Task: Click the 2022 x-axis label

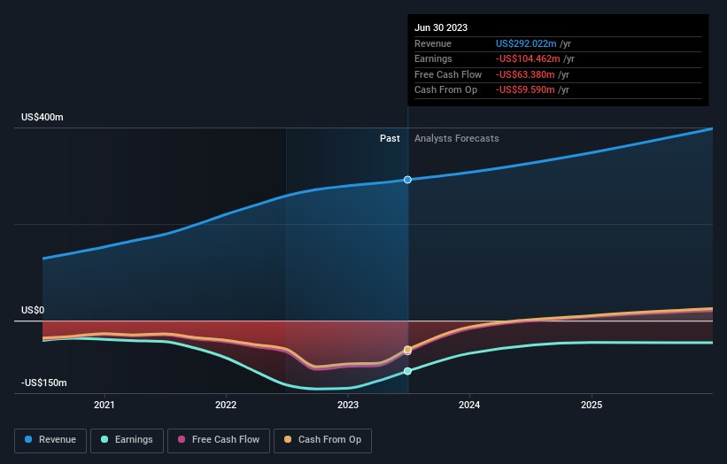Action: [x=226, y=406]
